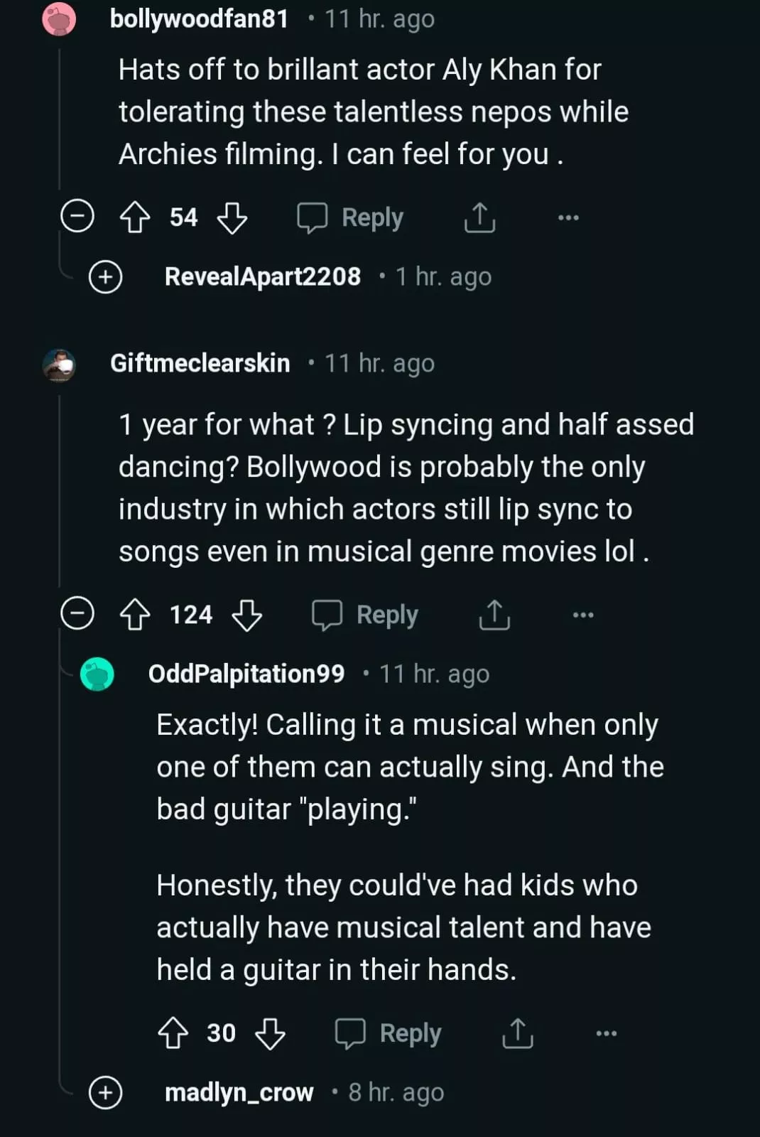Viewport: 760px width, 1137px height.
Task: Upvote OddPalpitation99's reply with 30 points
Action: (x=173, y=1033)
